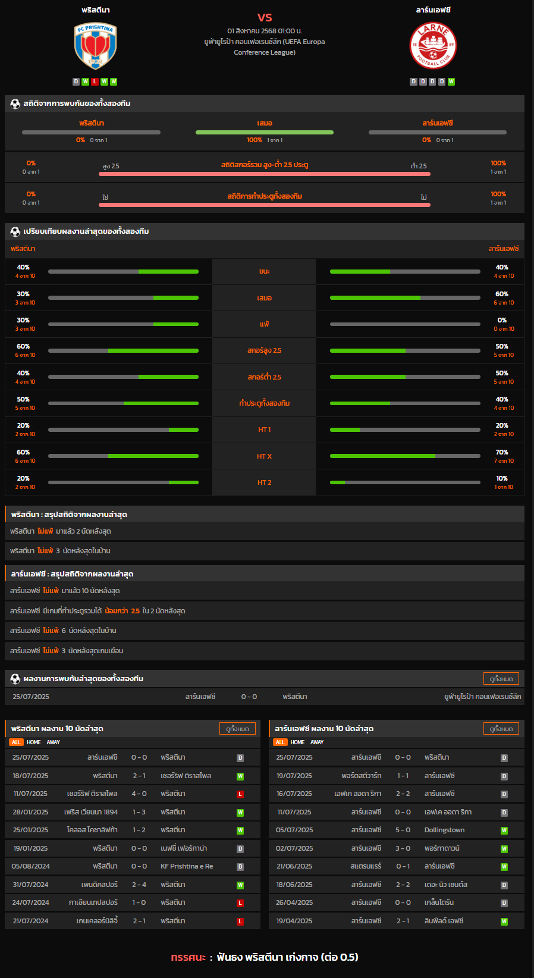Click 'เชอร์รีฟ ติราสโพล 4 - 0' match row
This screenshot has height=978, width=534.
(x=133, y=794)
